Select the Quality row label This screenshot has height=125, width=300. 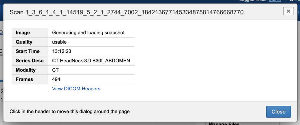point(24,42)
